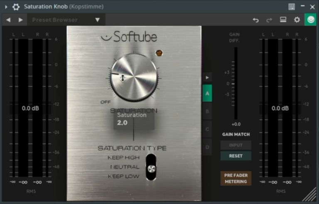Switch to snapshot slot C
The image size is (319, 204).
(207, 129)
